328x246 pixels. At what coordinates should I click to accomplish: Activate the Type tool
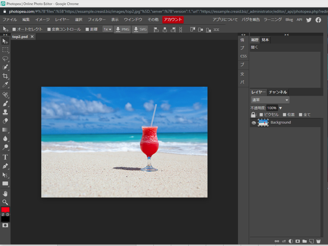[5, 157]
